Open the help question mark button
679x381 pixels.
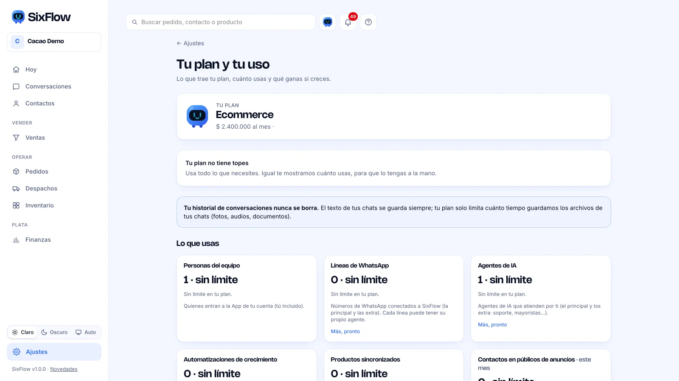368,22
